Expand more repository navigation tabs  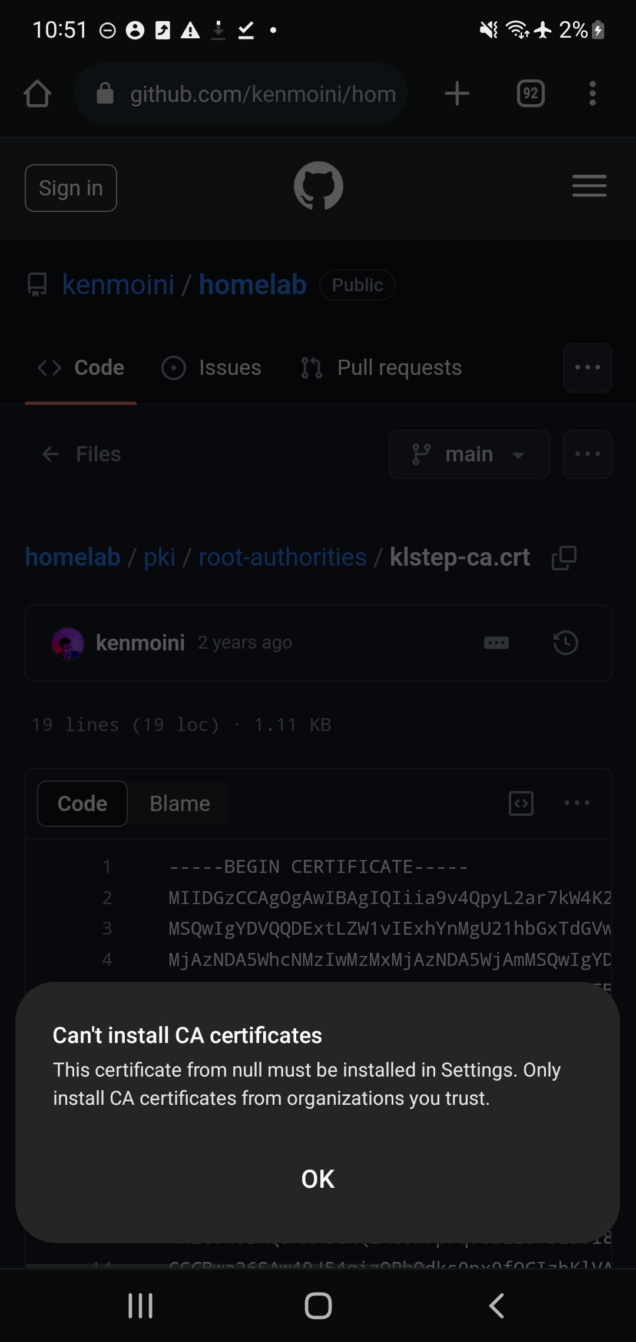587,368
